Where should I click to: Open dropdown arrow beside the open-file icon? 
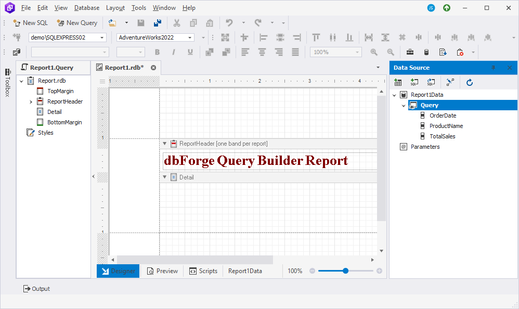click(x=126, y=23)
